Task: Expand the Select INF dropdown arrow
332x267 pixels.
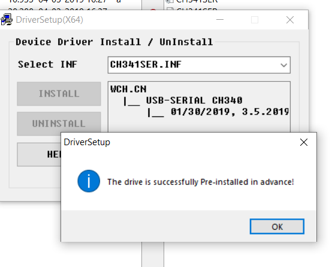Action: (x=283, y=65)
